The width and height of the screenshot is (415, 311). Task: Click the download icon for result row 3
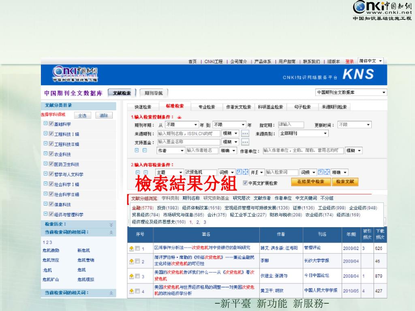click(132, 276)
